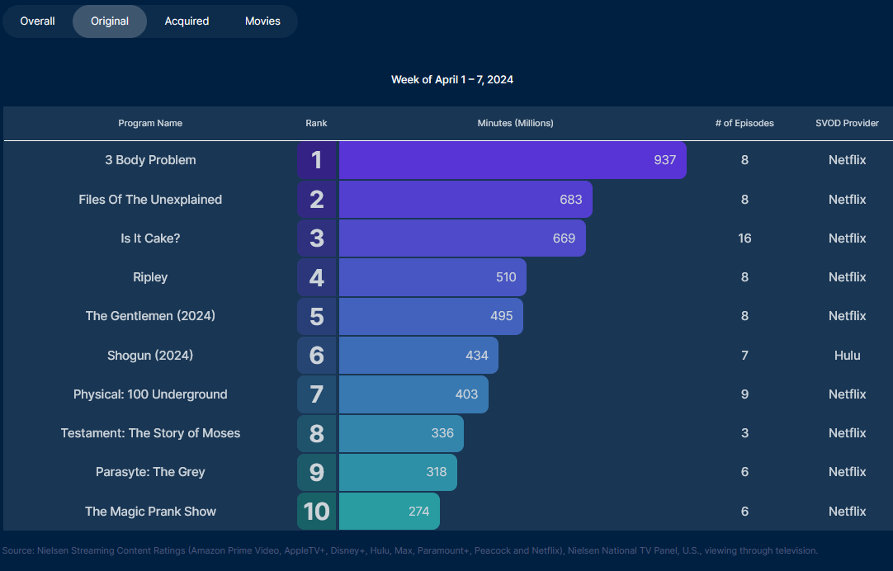Click the rank 1 badge
This screenshot has width=893, height=571.
(317, 160)
